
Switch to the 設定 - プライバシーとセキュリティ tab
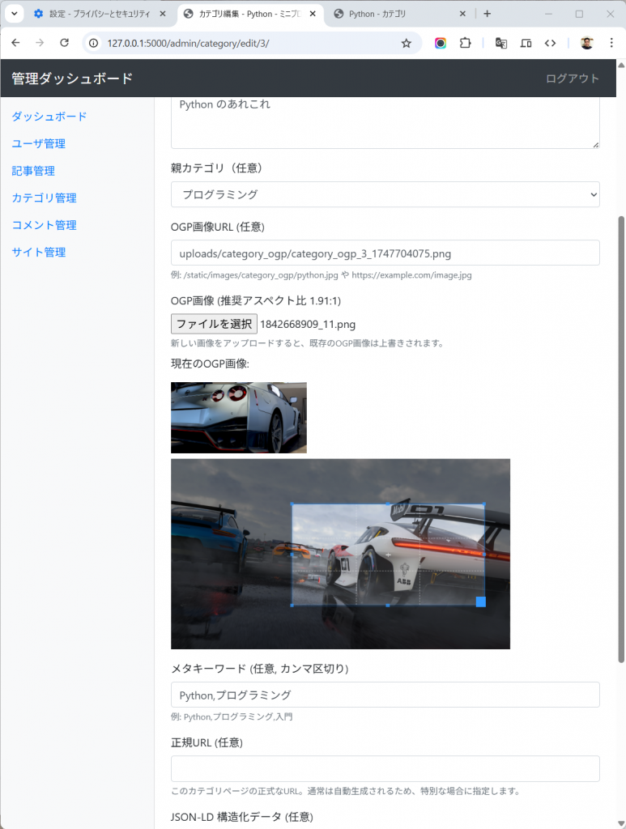(100, 14)
